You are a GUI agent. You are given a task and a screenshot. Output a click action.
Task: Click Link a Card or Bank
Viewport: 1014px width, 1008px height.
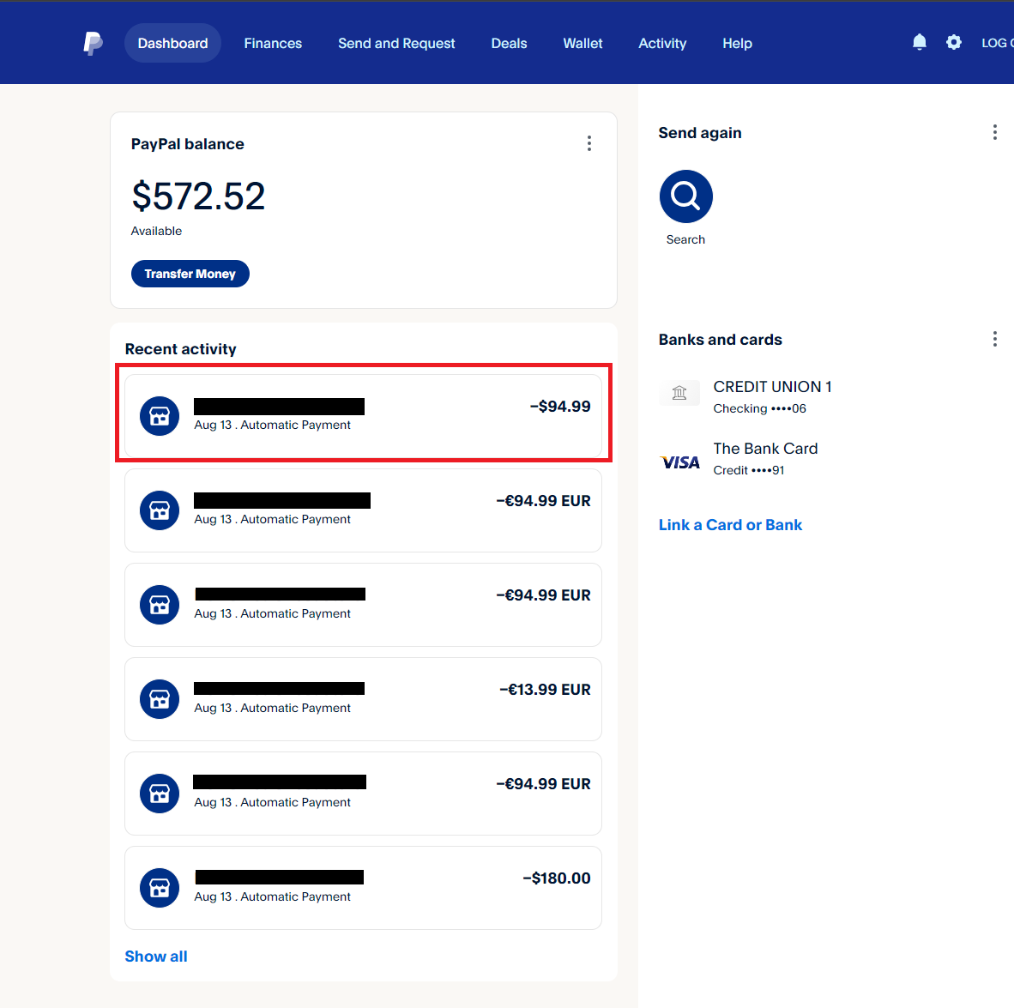coord(730,525)
